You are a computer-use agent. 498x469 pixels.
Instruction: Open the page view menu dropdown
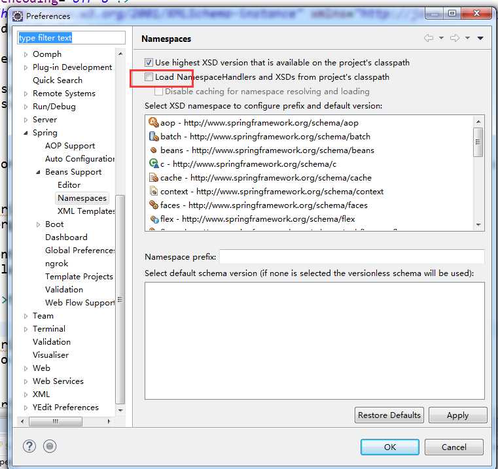(x=480, y=38)
